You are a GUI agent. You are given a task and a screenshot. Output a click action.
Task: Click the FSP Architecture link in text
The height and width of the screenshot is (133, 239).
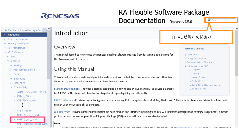pos(63,100)
